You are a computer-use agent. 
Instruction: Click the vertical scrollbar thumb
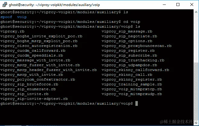tap(196, 91)
